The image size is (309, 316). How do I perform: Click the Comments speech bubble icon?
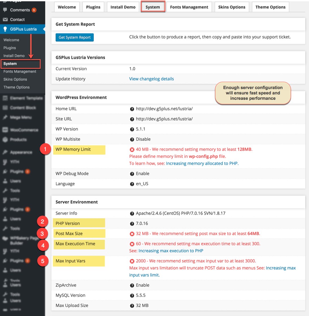tap(5, 10)
